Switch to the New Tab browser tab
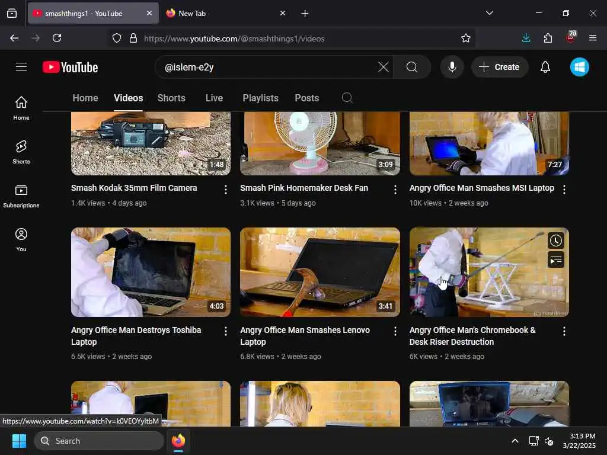Screen dimensions: 607x455 (x=226, y=13)
